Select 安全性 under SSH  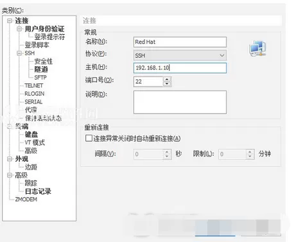click(44, 61)
